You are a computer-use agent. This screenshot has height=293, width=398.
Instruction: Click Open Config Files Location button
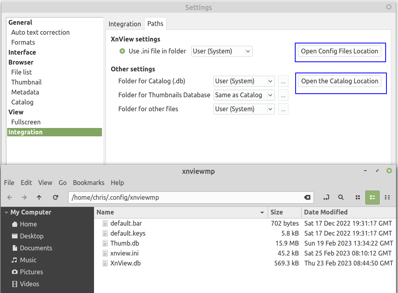point(339,51)
